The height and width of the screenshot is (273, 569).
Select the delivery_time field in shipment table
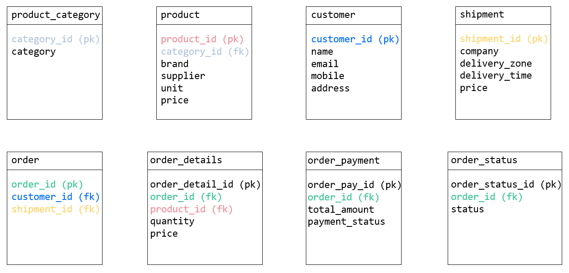tap(496, 76)
